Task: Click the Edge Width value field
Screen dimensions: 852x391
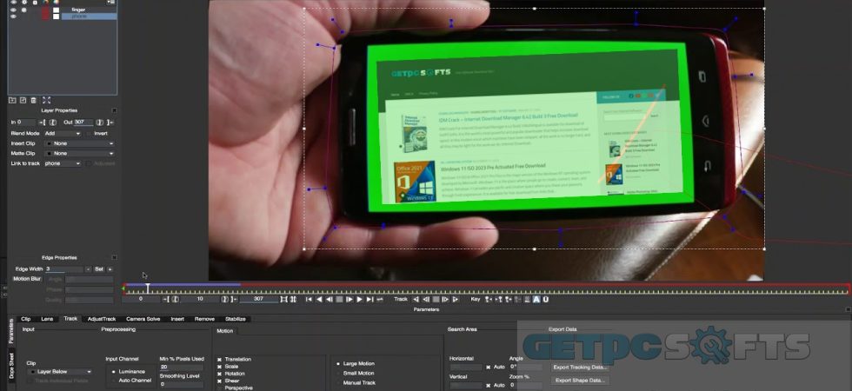Action: tap(63, 268)
